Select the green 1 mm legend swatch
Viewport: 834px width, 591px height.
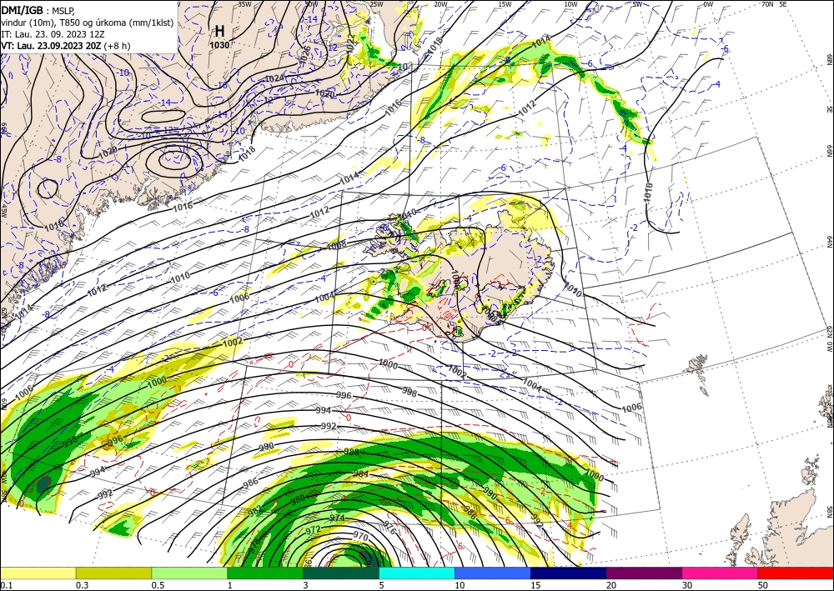point(265,573)
